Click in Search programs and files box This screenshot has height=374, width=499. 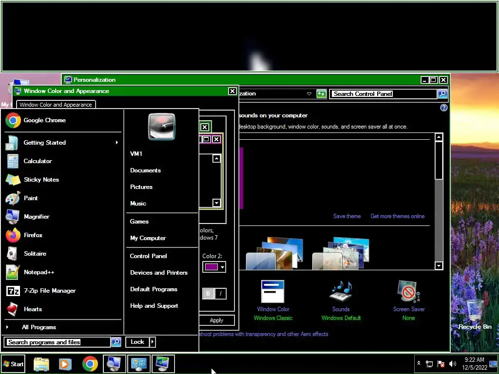pyautogui.click(x=58, y=342)
